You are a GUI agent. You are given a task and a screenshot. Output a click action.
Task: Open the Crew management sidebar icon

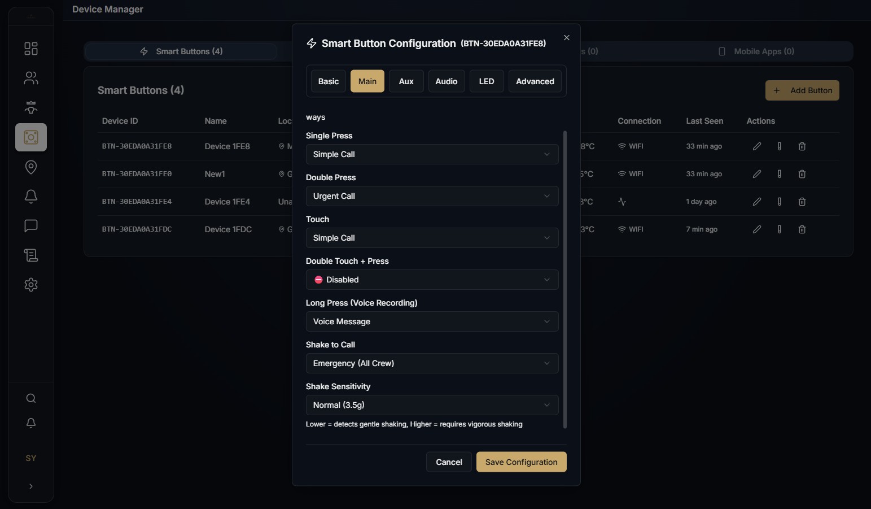click(x=31, y=107)
